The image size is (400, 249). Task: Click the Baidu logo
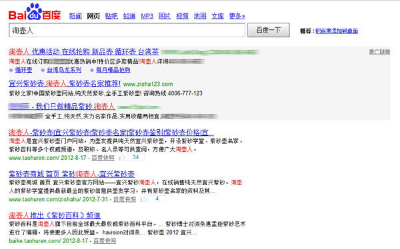pyautogui.click(x=35, y=12)
